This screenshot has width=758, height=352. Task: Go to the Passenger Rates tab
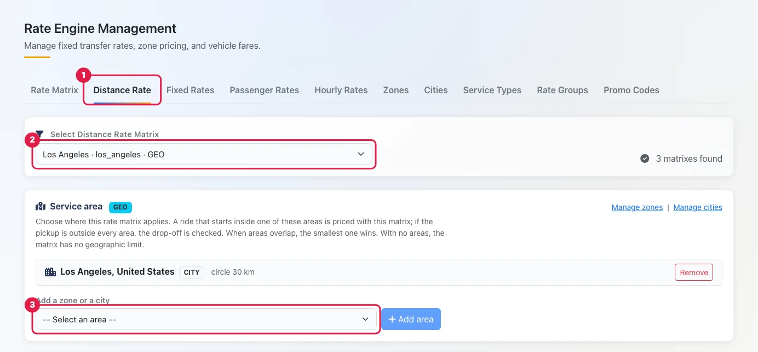click(x=264, y=90)
